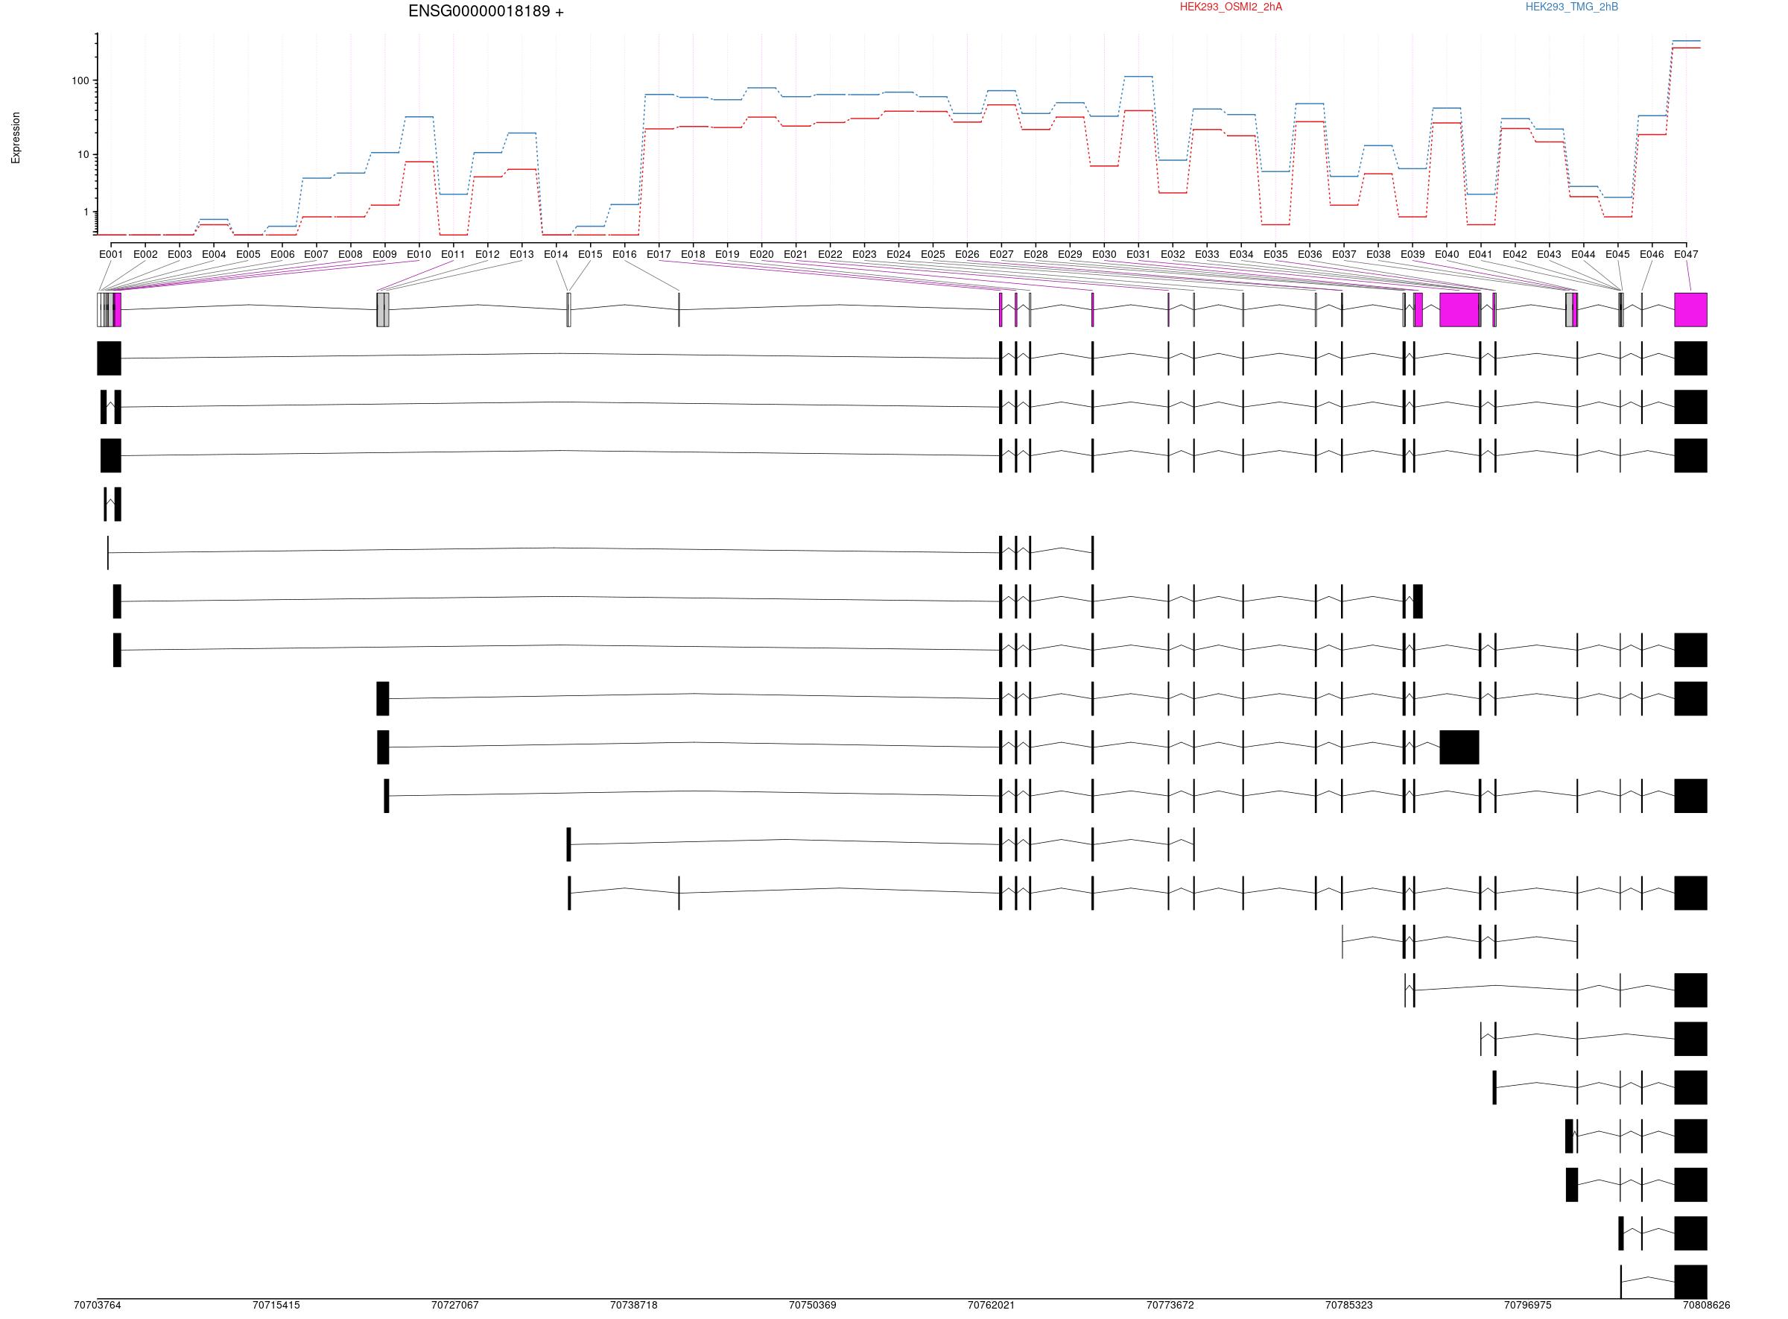Pick exon label E037

pos(1344,255)
